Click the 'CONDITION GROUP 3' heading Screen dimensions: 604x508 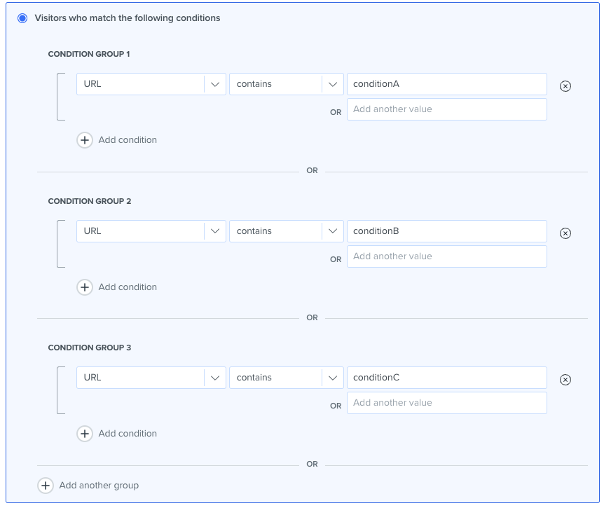click(x=90, y=348)
